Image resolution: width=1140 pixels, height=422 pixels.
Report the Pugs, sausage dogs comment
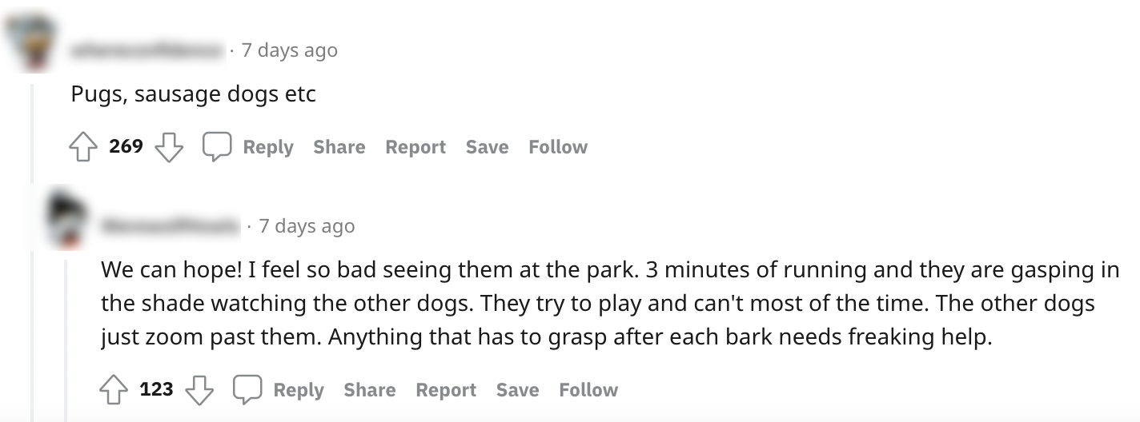coord(415,147)
